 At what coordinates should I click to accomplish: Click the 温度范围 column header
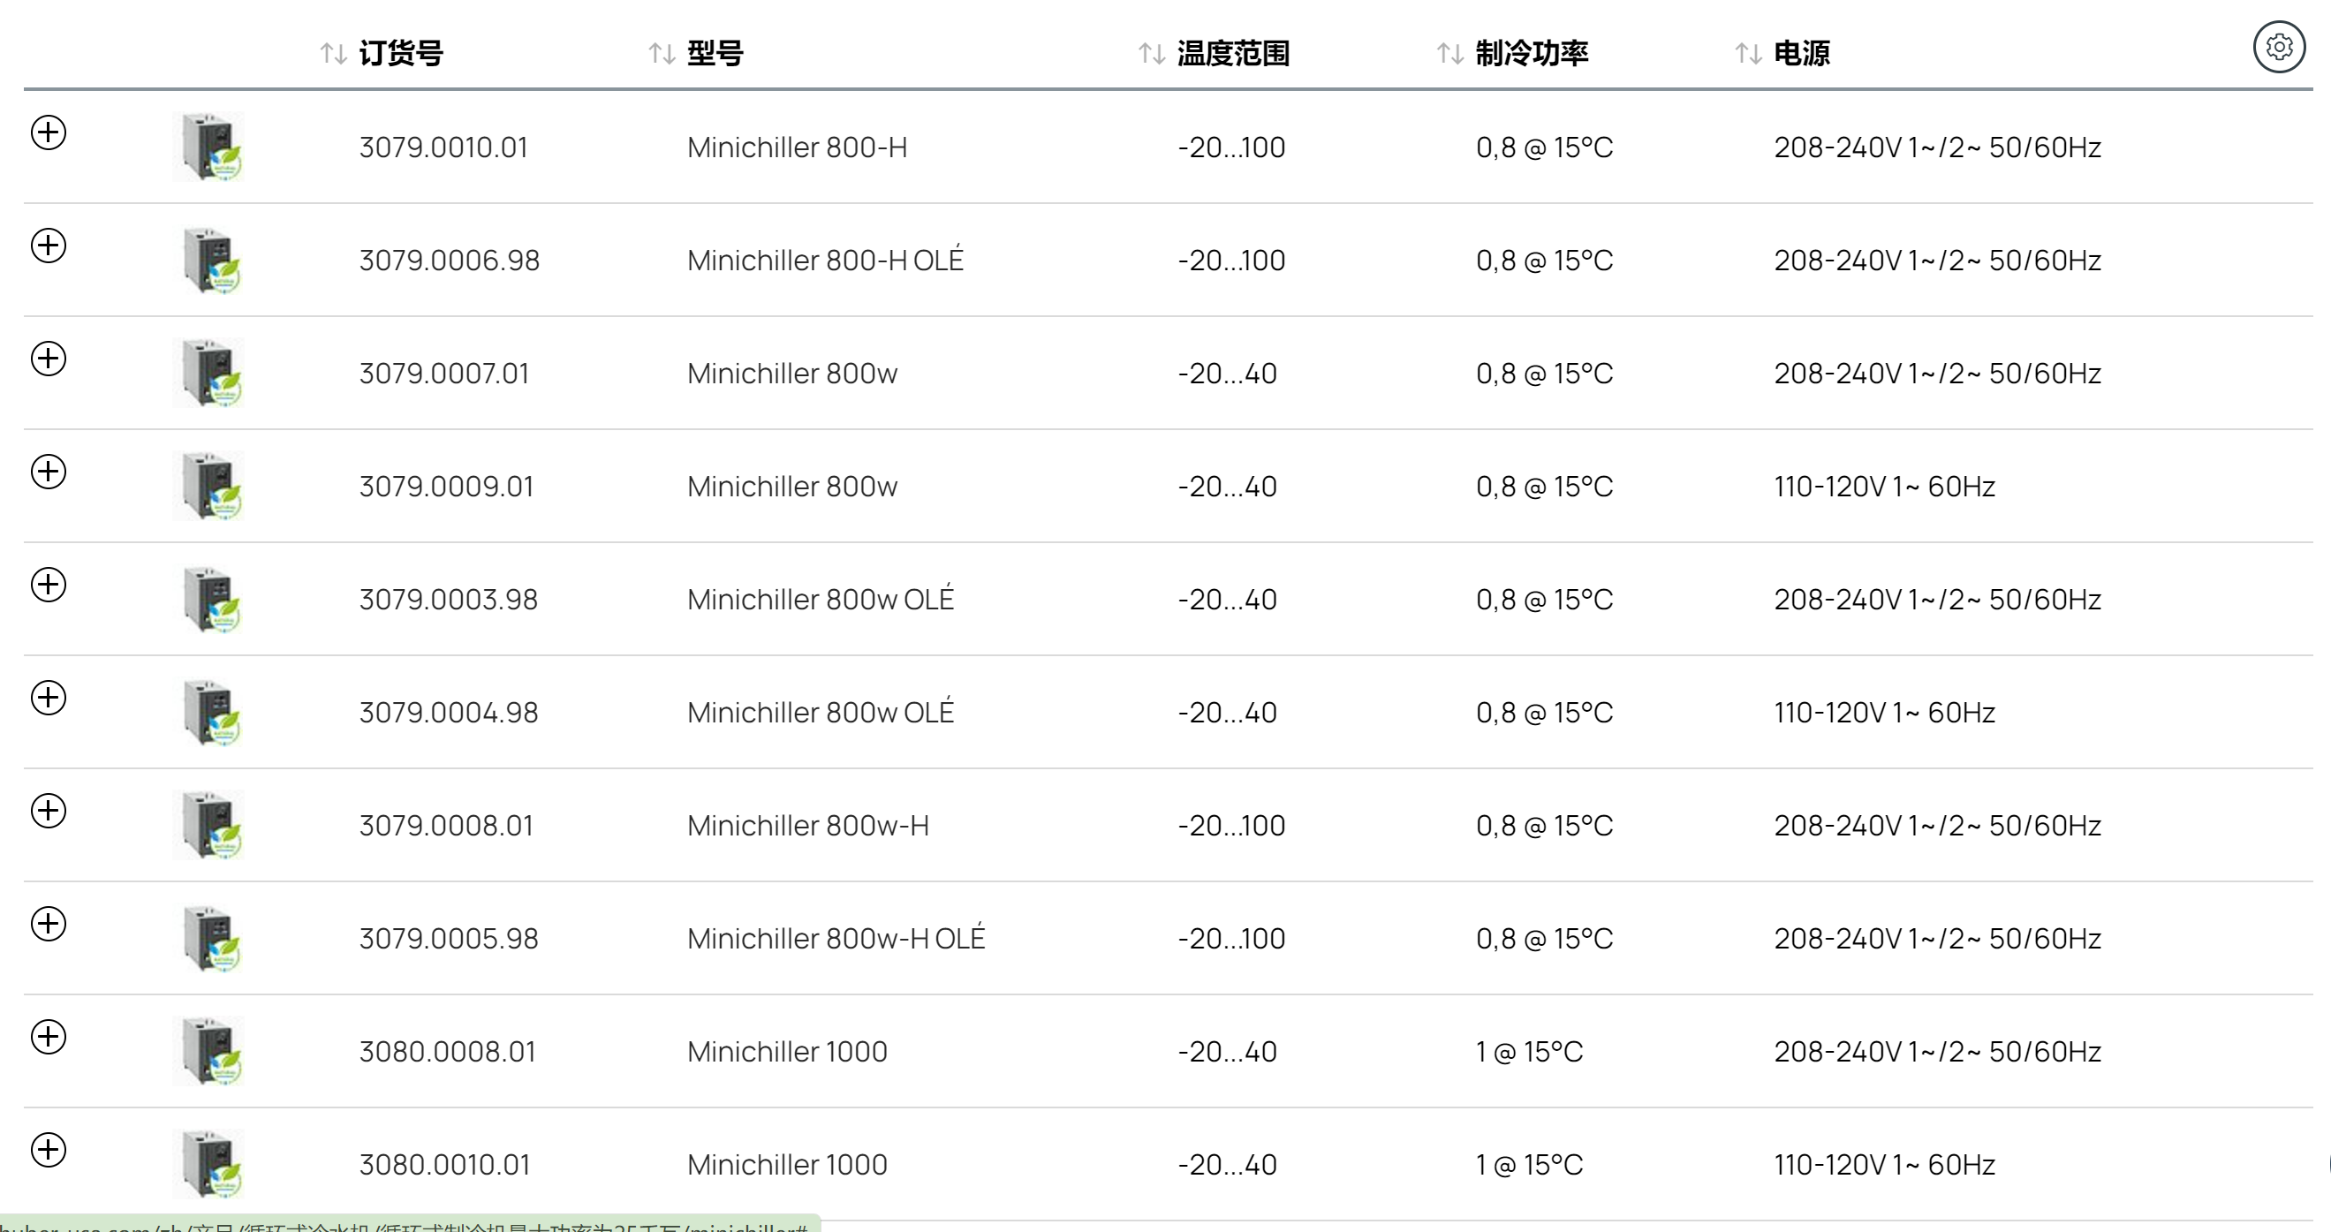pyautogui.click(x=1233, y=53)
